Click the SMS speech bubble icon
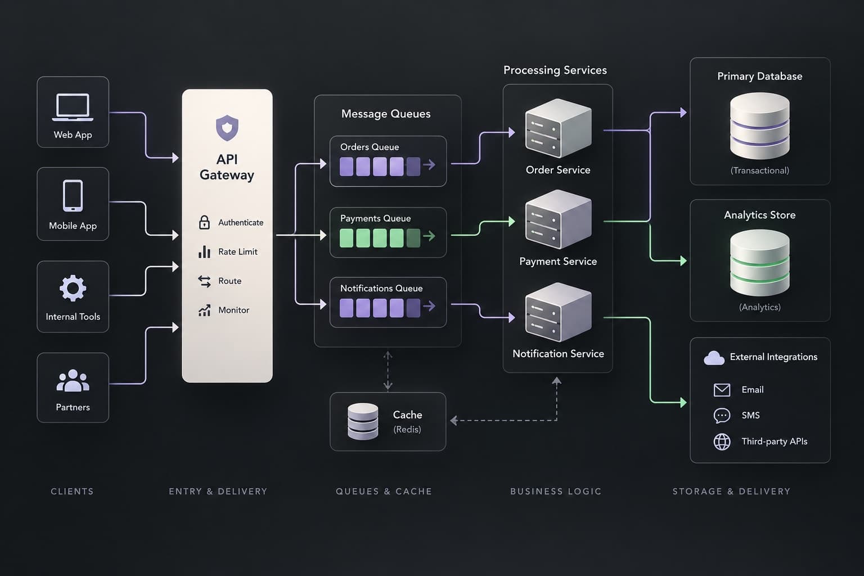This screenshot has height=576, width=864. (x=722, y=416)
